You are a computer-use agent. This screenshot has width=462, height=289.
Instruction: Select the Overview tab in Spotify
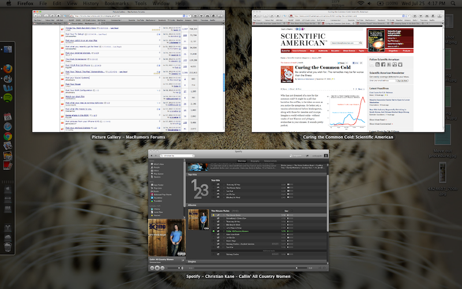pyautogui.click(x=241, y=161)
